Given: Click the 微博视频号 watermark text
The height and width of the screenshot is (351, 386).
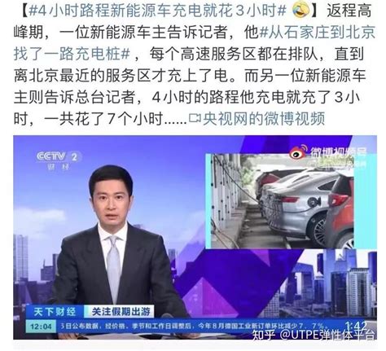Looking at the screenshot, I should point(338,152).
